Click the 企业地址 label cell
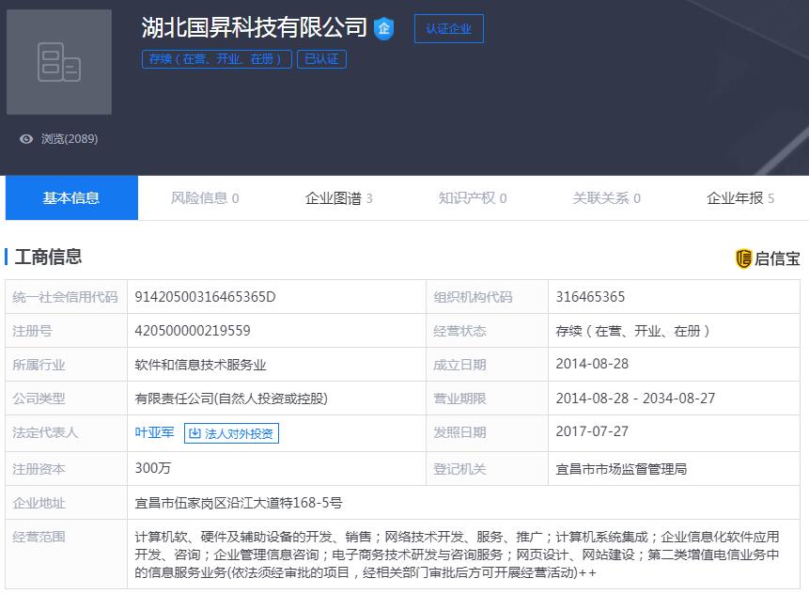Screen dimensions: 809x594 pyautogui.click(x=66, y=503)
